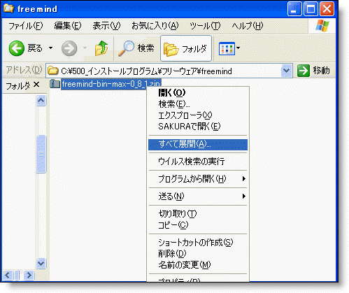Screen dimensions: 349x293
Task: Go up one folder level icon
Action: coord(101,48)
